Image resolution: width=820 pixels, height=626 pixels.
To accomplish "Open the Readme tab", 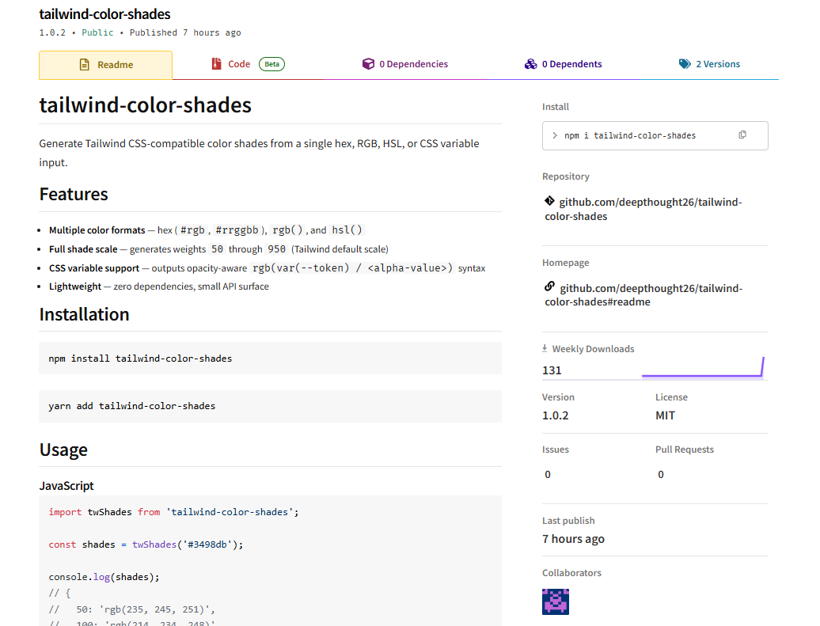I will point(105,65).
